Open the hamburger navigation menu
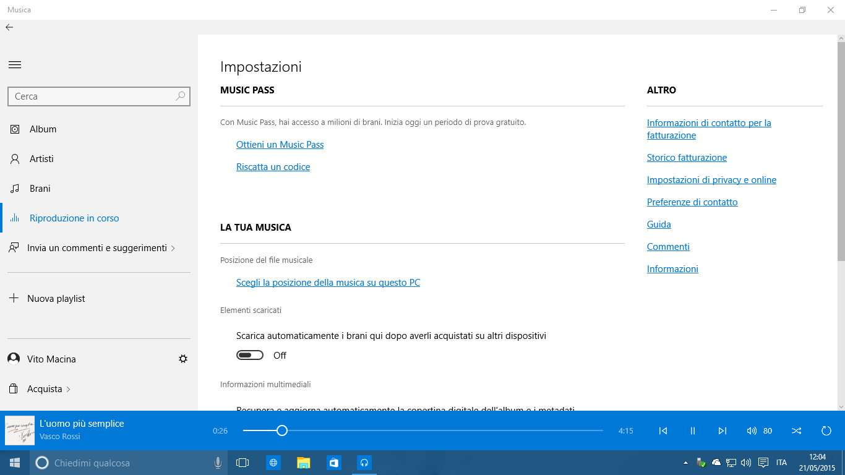 pos(15,65)
